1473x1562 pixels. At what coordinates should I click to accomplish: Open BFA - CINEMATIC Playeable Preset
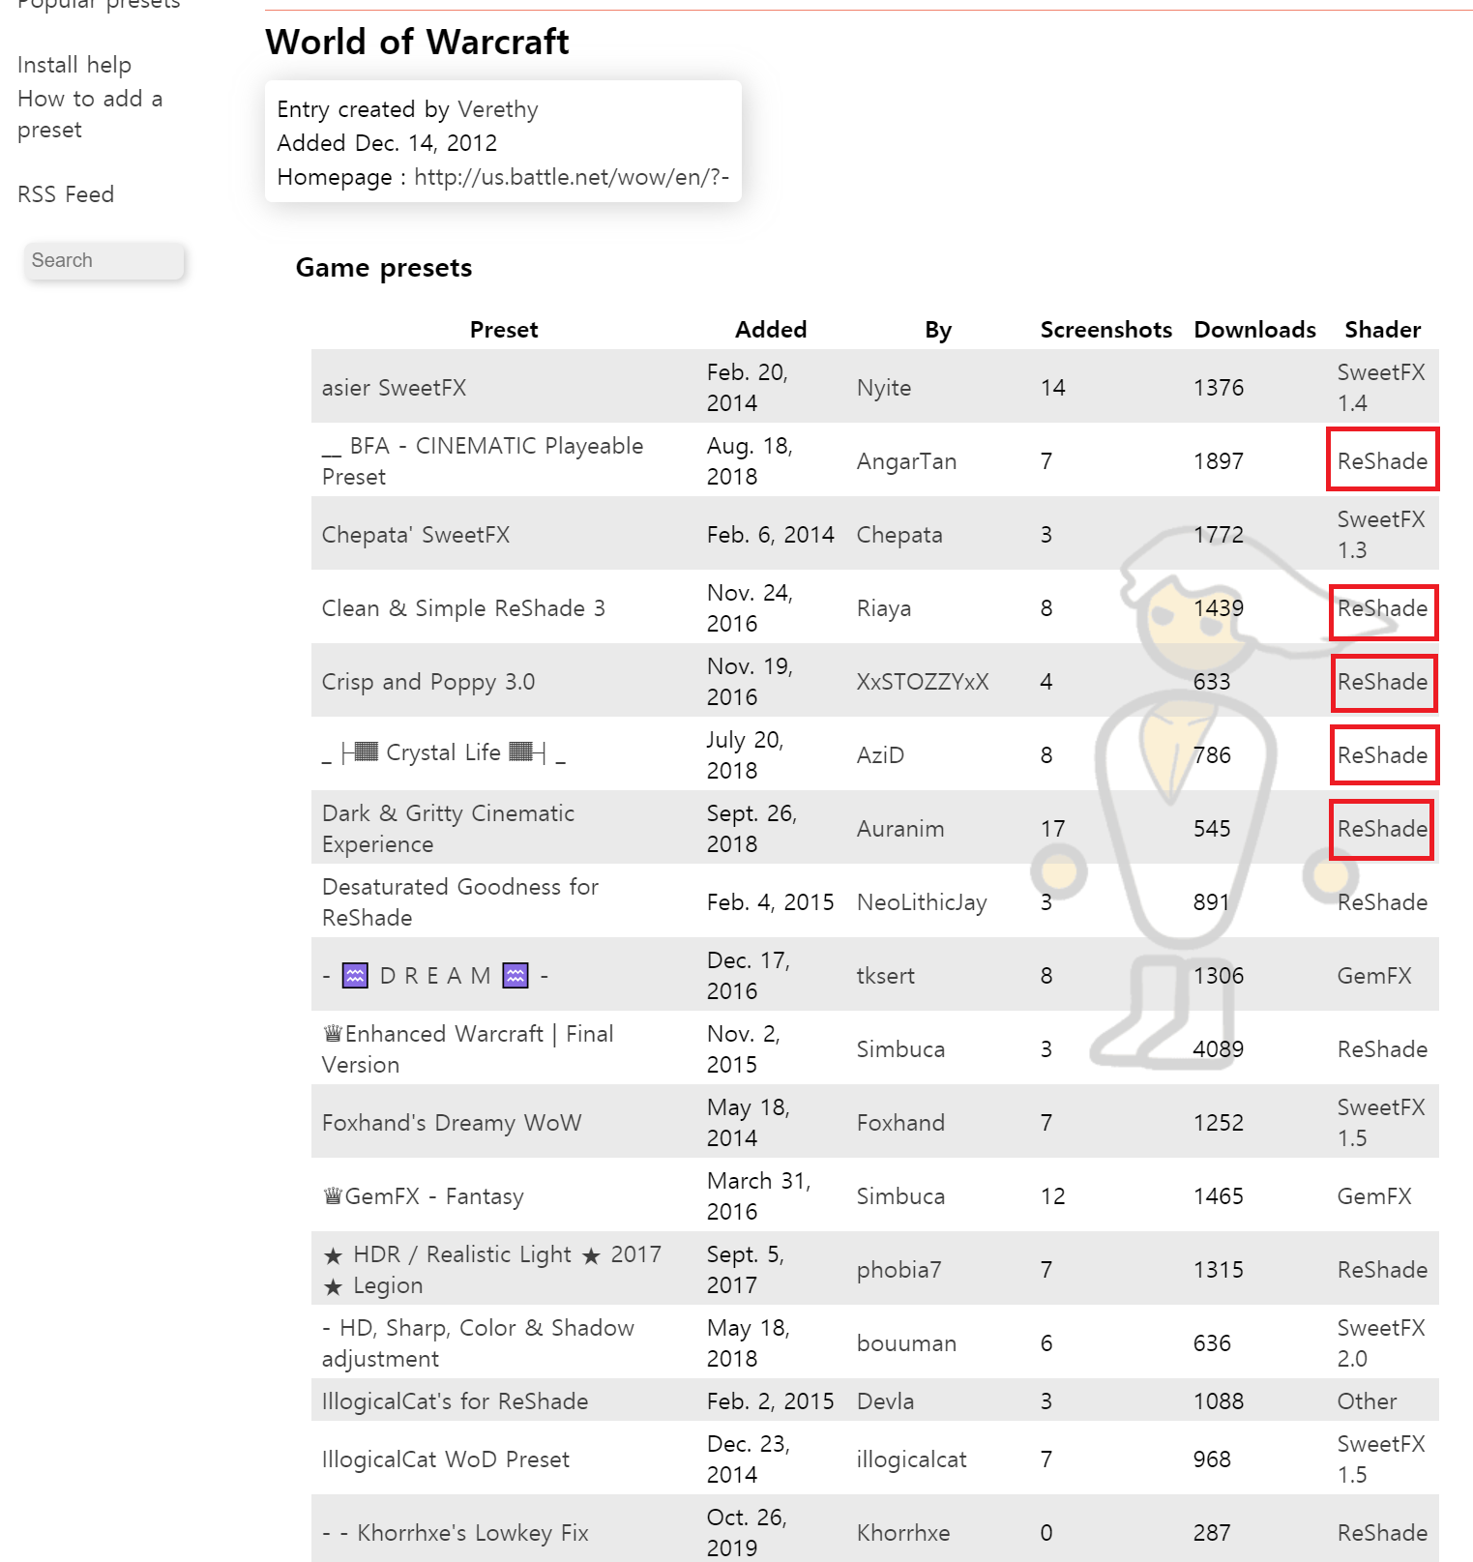483,461
